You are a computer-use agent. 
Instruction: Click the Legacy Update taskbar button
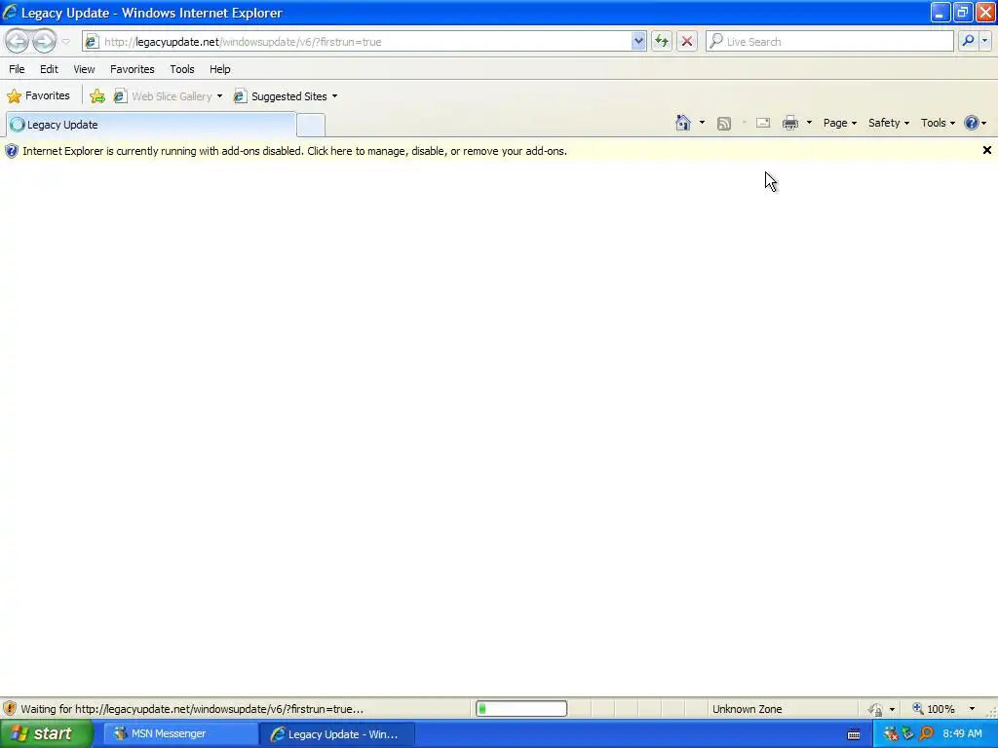336,734
